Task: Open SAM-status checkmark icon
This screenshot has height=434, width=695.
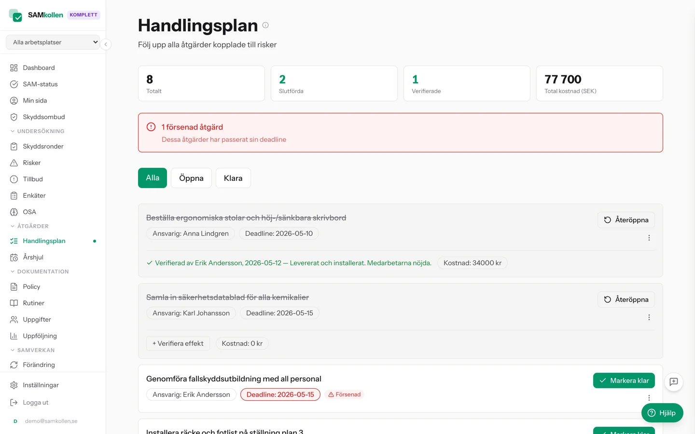Action: coord(14,84)
